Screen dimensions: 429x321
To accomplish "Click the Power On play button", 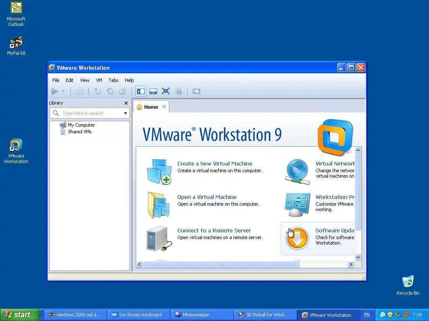I will (55, 91).
